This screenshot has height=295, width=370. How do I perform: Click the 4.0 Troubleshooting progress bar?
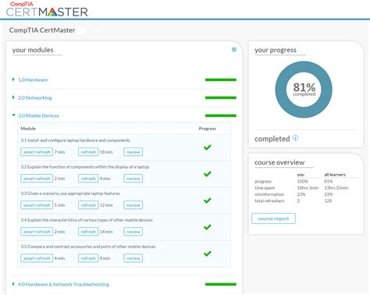point(221,284)
